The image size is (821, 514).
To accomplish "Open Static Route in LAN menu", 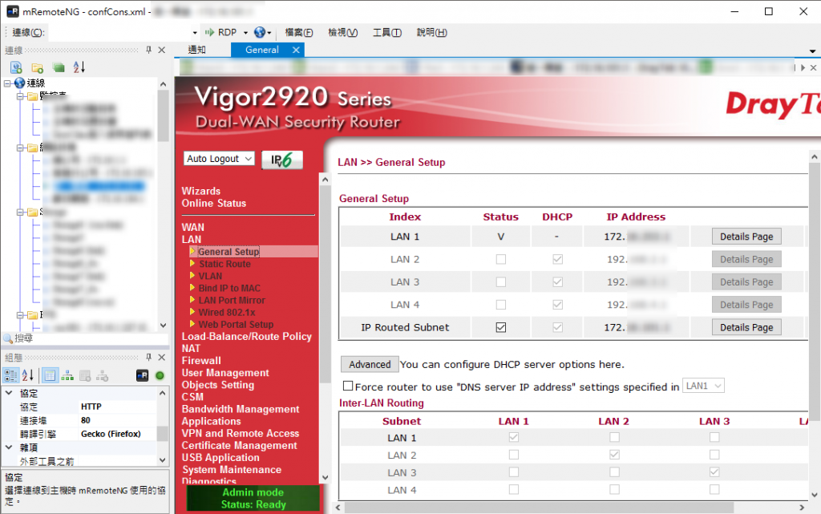I will click(225, 264).
